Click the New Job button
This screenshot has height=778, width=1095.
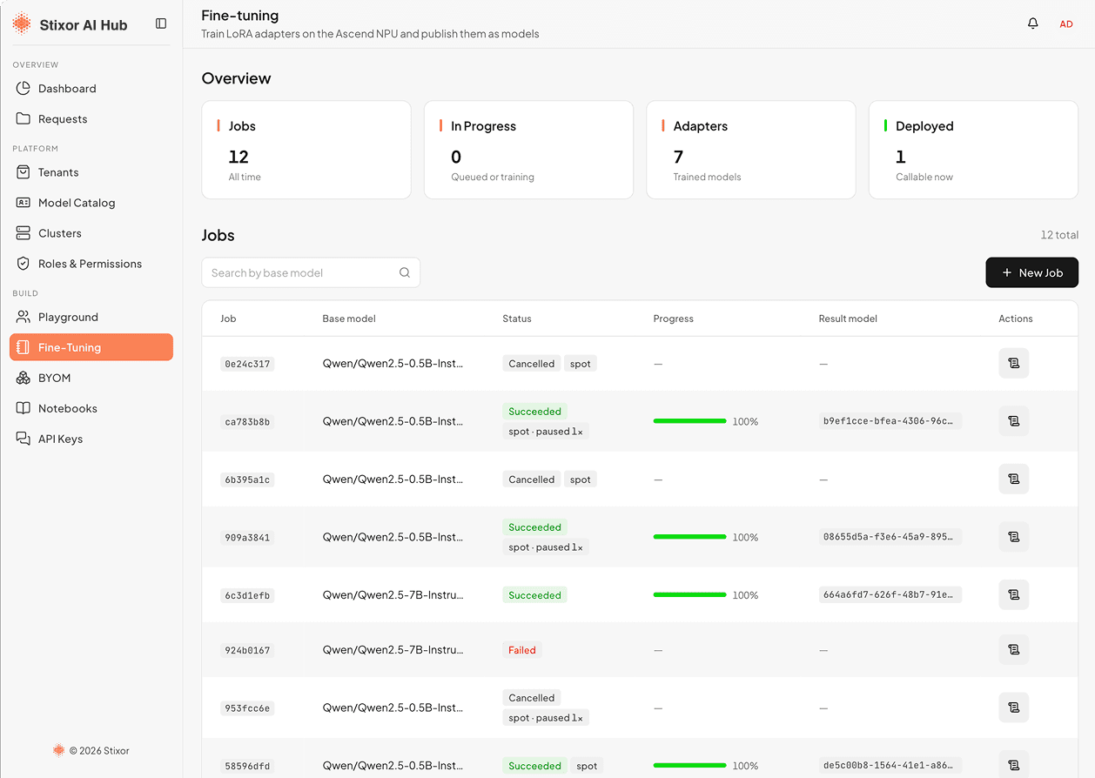tap(1031, 272)
